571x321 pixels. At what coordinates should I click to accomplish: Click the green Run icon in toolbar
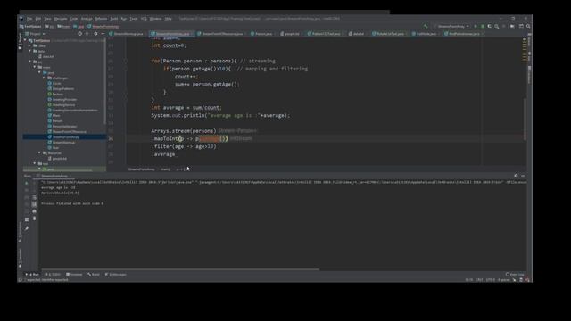(x=476, y=26)
